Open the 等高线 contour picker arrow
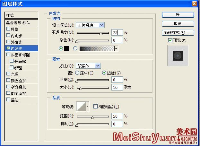Image resolution: width=200 pixels, height=146 pixels. point(87,107)
